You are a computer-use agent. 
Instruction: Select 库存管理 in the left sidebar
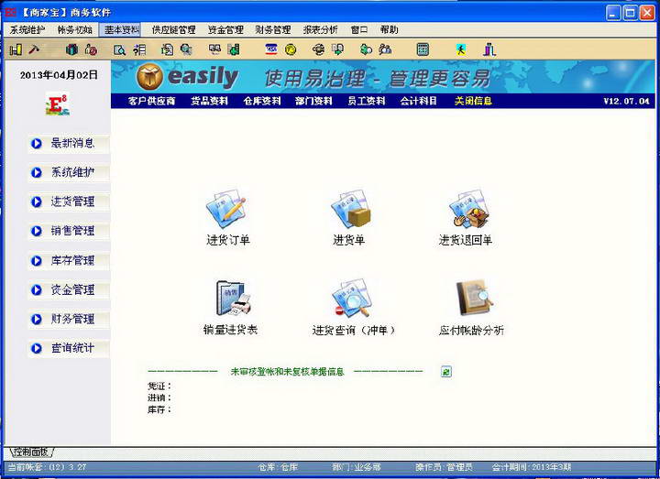(x=69, y=261)
